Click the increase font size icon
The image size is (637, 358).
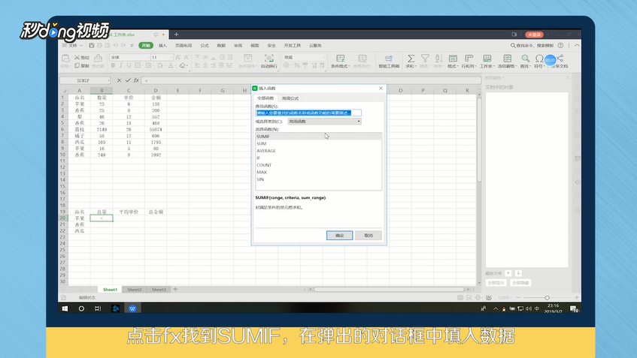pyautogui.click(x=178, y=58)
